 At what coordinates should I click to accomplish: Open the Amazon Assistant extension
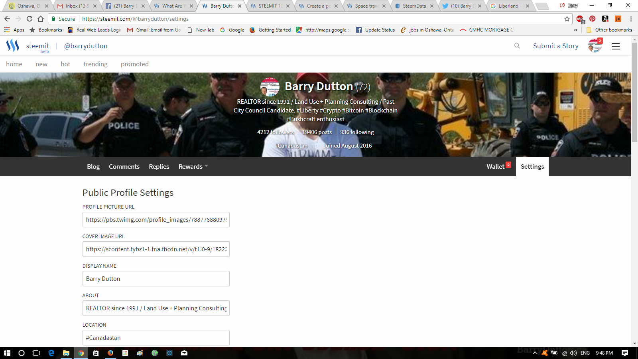coord(605,19)
